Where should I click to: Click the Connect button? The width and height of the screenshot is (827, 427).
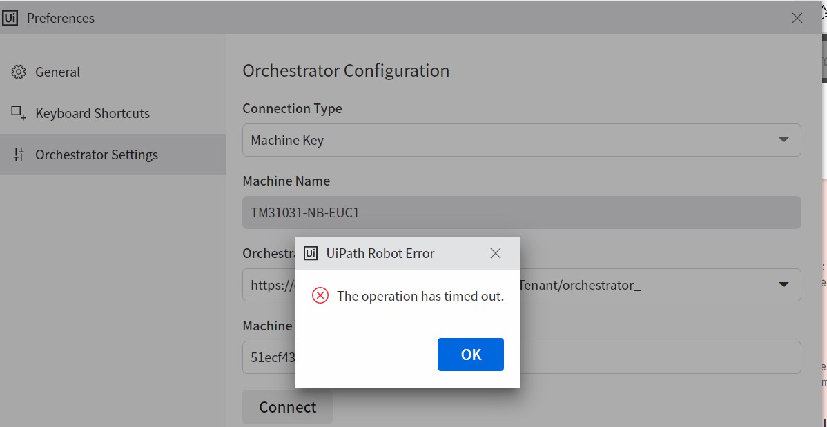(x=287, y=407)
